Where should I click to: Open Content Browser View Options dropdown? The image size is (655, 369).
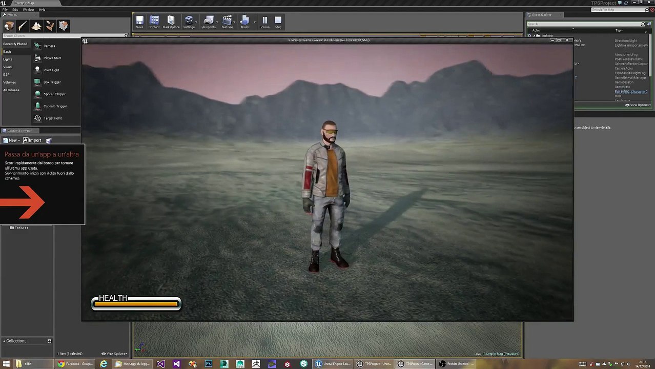click(x=114, y=354)
